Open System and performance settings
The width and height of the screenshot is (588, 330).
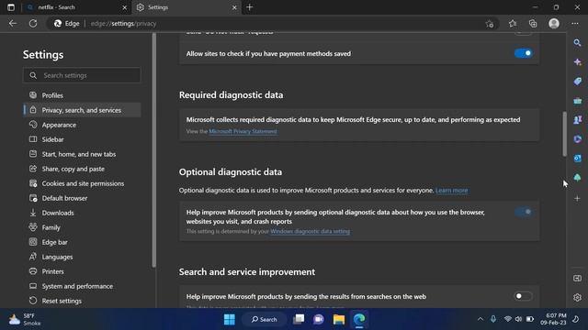tap(82, 286)
